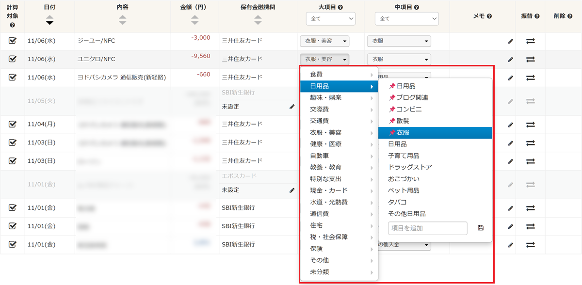
Task: Click save icon beside 項目を追加 field
Action: click(x=481, y=228)
